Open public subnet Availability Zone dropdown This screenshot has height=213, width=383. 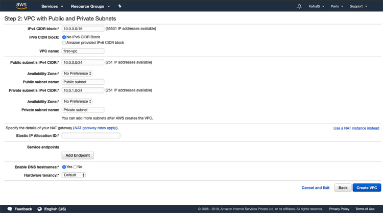[77, 74]
